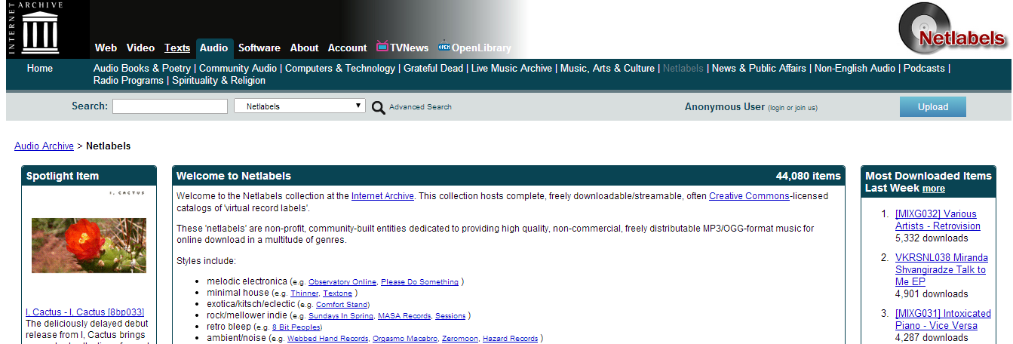Open the Webbed Hand Records link
Image resolution: width=1013 pixels, height=344 pixels.
(x=327, y=339)
